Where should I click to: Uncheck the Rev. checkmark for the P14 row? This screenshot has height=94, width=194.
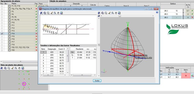coord(2,34)
